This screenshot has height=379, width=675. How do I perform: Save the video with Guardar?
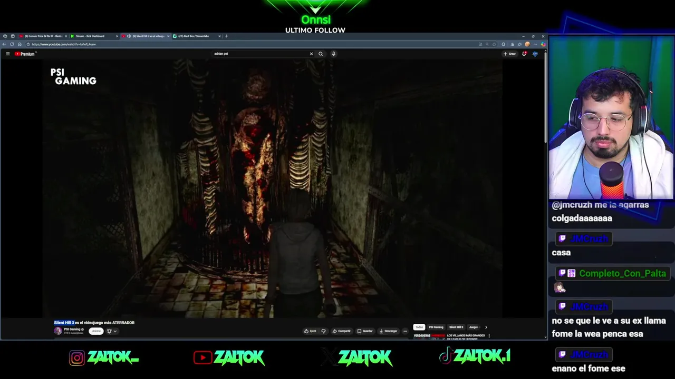[x=364, y=331]
